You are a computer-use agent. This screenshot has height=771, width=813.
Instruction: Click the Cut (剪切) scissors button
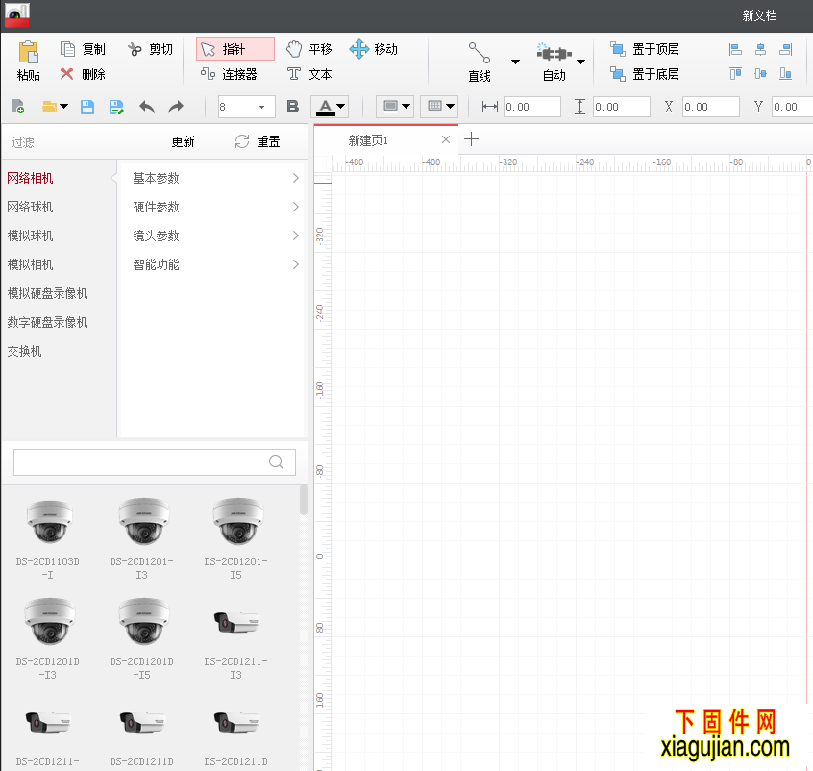click(x=150, y=49)
